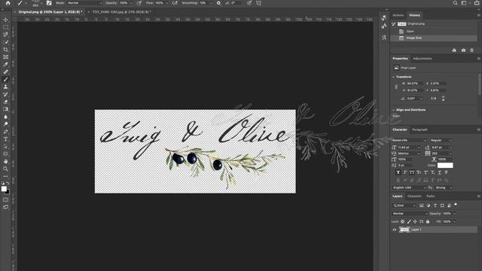Select the Path Selection tool
The image size is (482, 271).
pyautogui.click(x=5, y=147)
